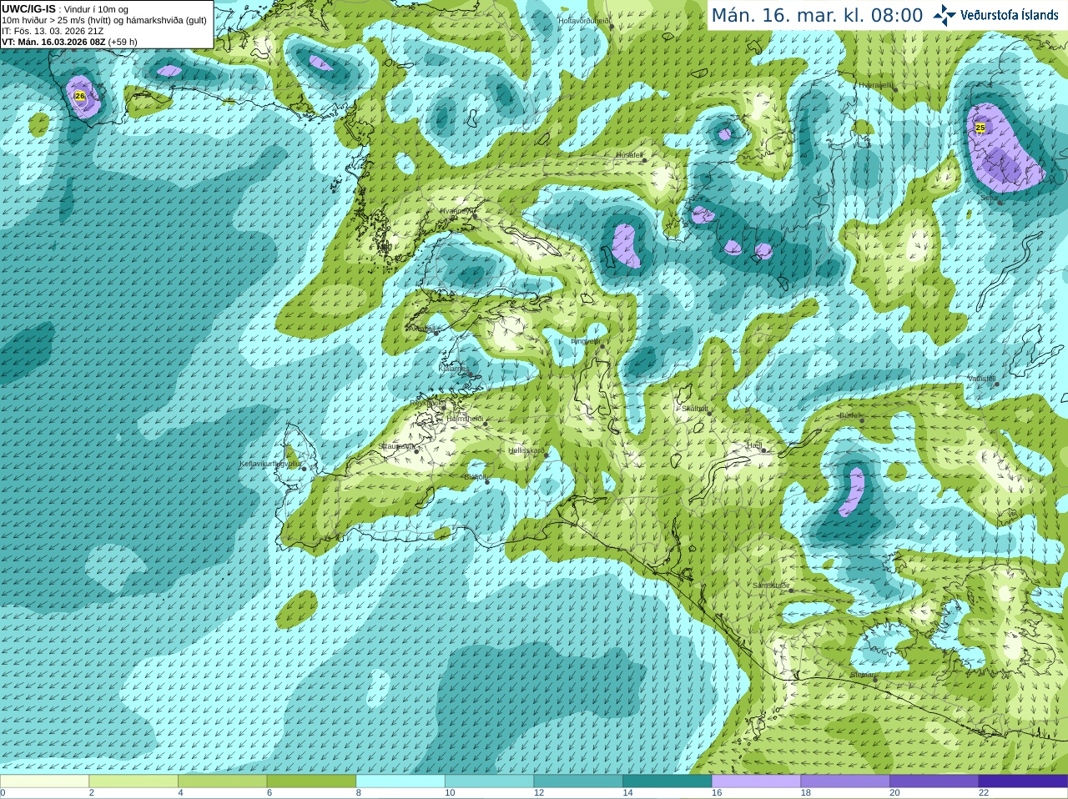Screen dimensions: 1068x799
Task: Click the yellow 26 gust label
Action: click(80, 96)
